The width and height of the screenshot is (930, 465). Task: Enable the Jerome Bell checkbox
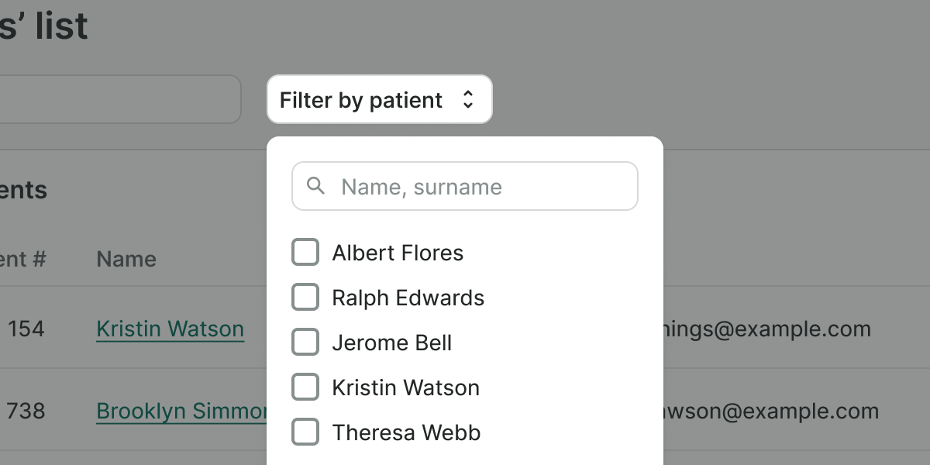pyautogui.click(x=305, y=343)
